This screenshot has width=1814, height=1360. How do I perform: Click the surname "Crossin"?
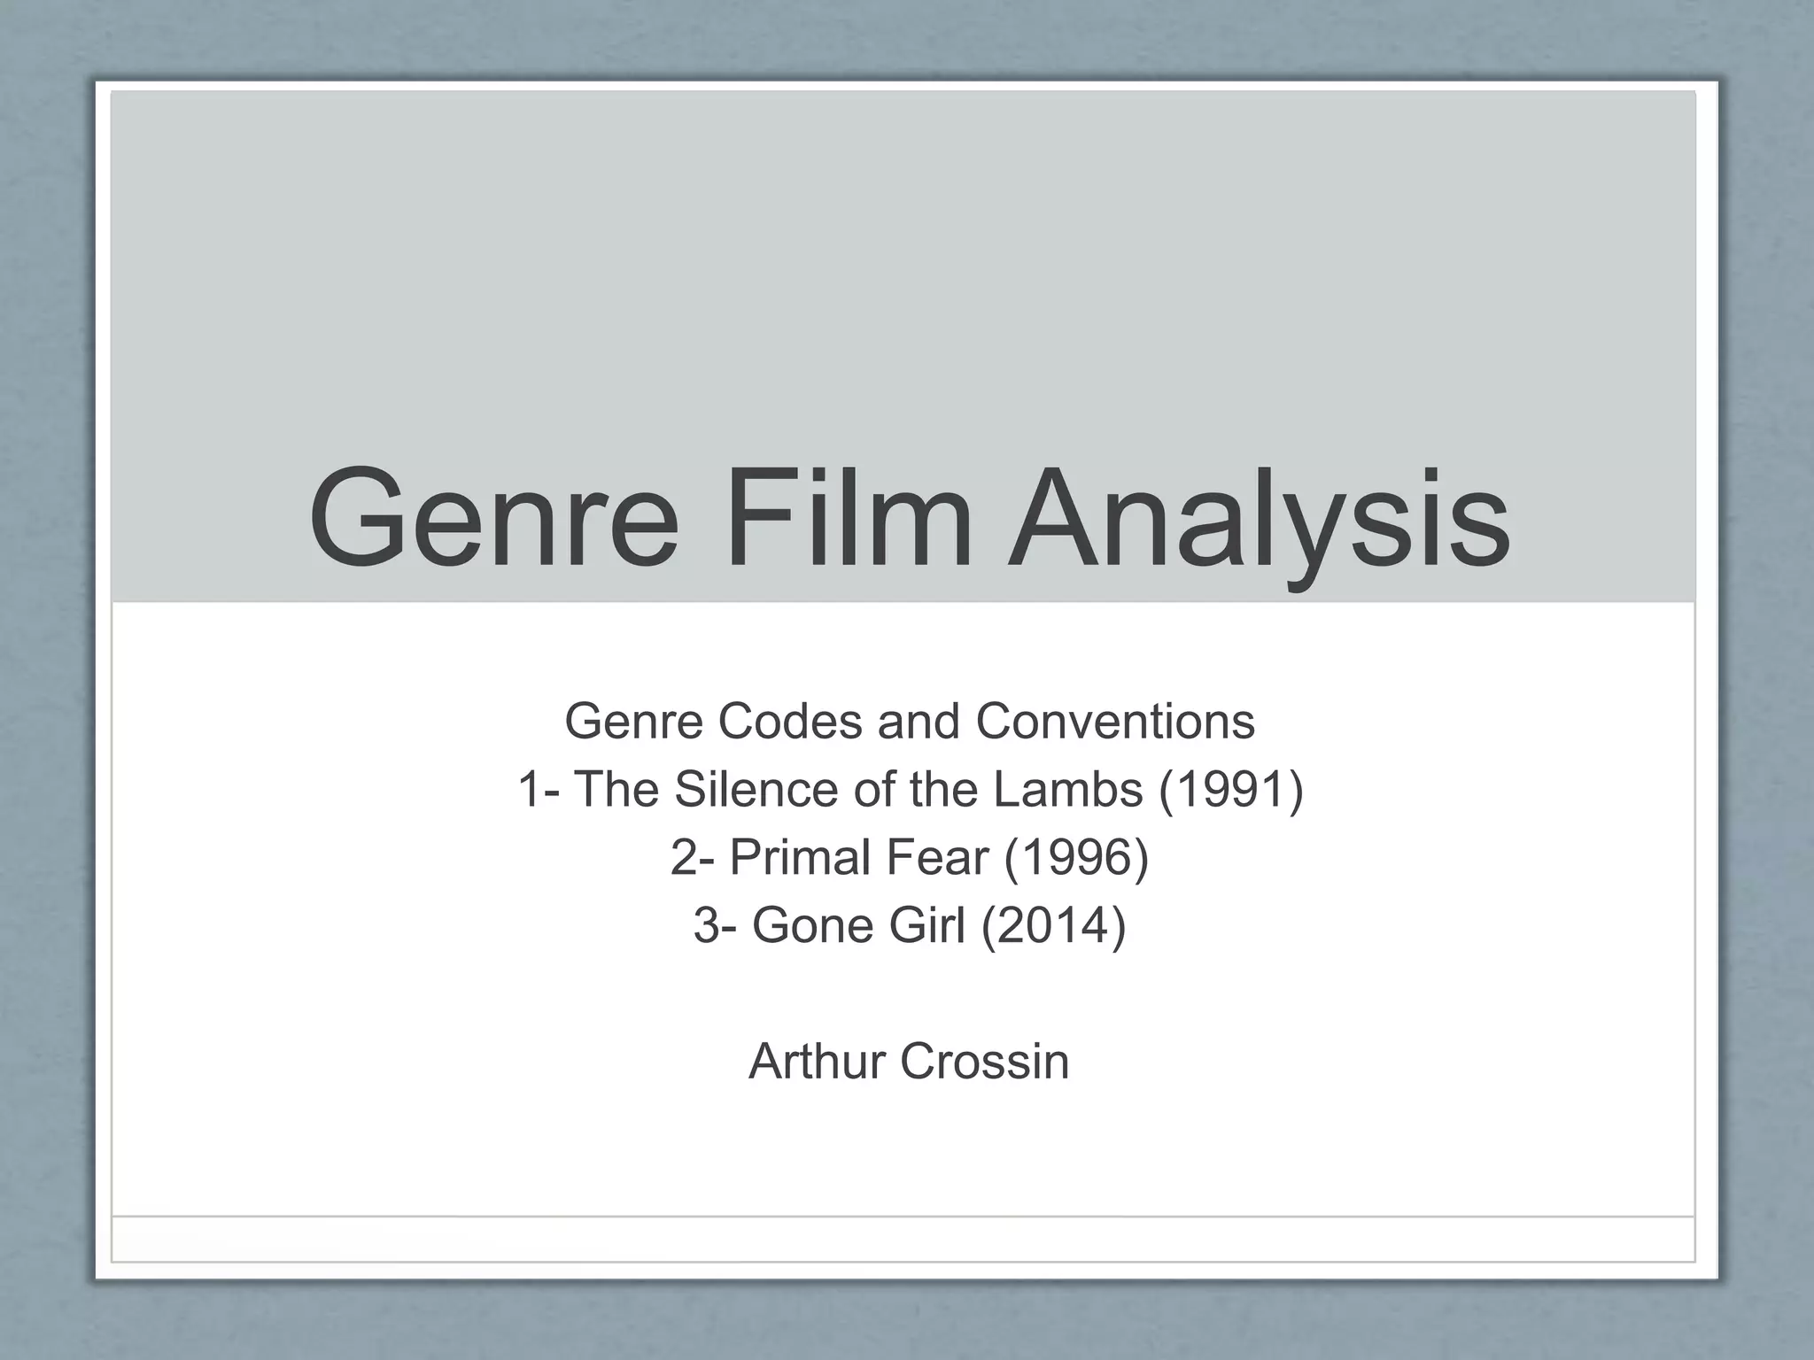tap(984, 1061)
